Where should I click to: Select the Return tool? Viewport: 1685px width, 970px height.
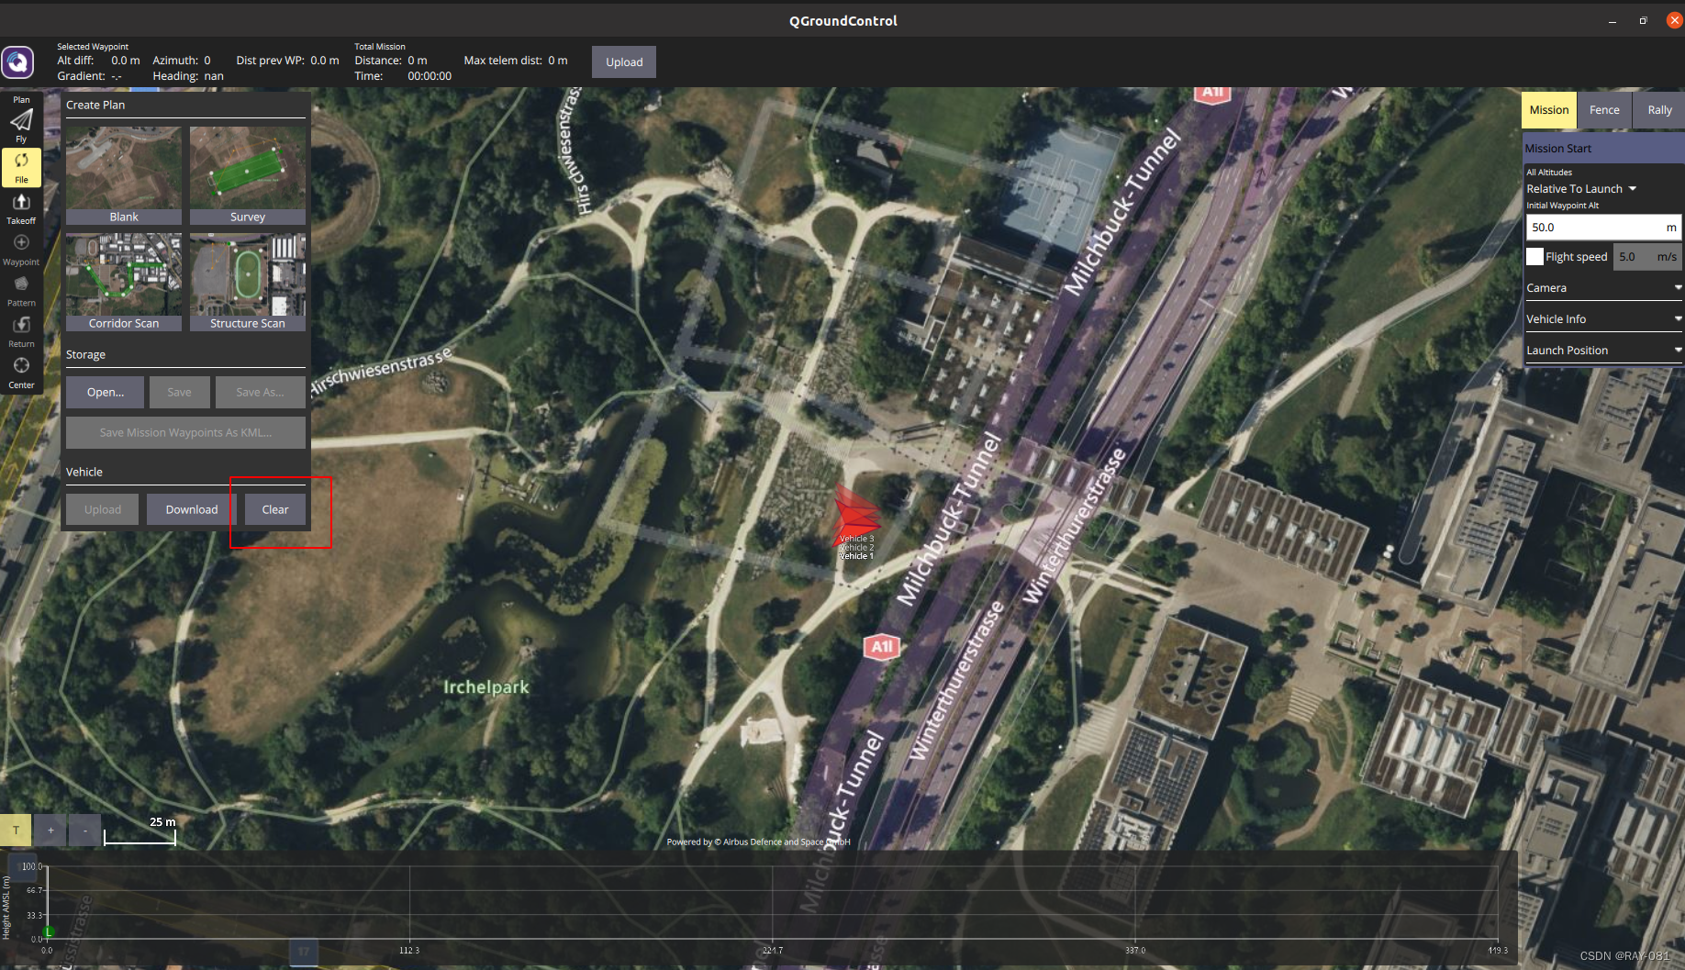click(x=21, y=331)
